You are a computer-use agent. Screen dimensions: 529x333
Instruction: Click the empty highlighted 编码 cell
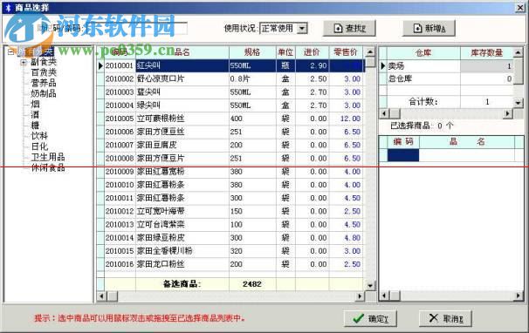coord(403,155)
